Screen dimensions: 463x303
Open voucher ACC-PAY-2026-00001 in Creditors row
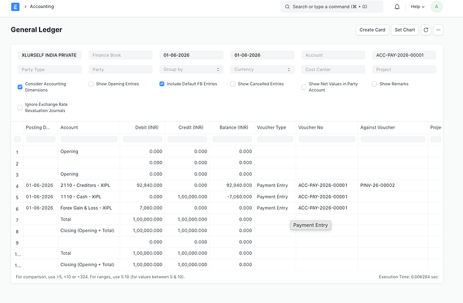click(x=323, y=185)
